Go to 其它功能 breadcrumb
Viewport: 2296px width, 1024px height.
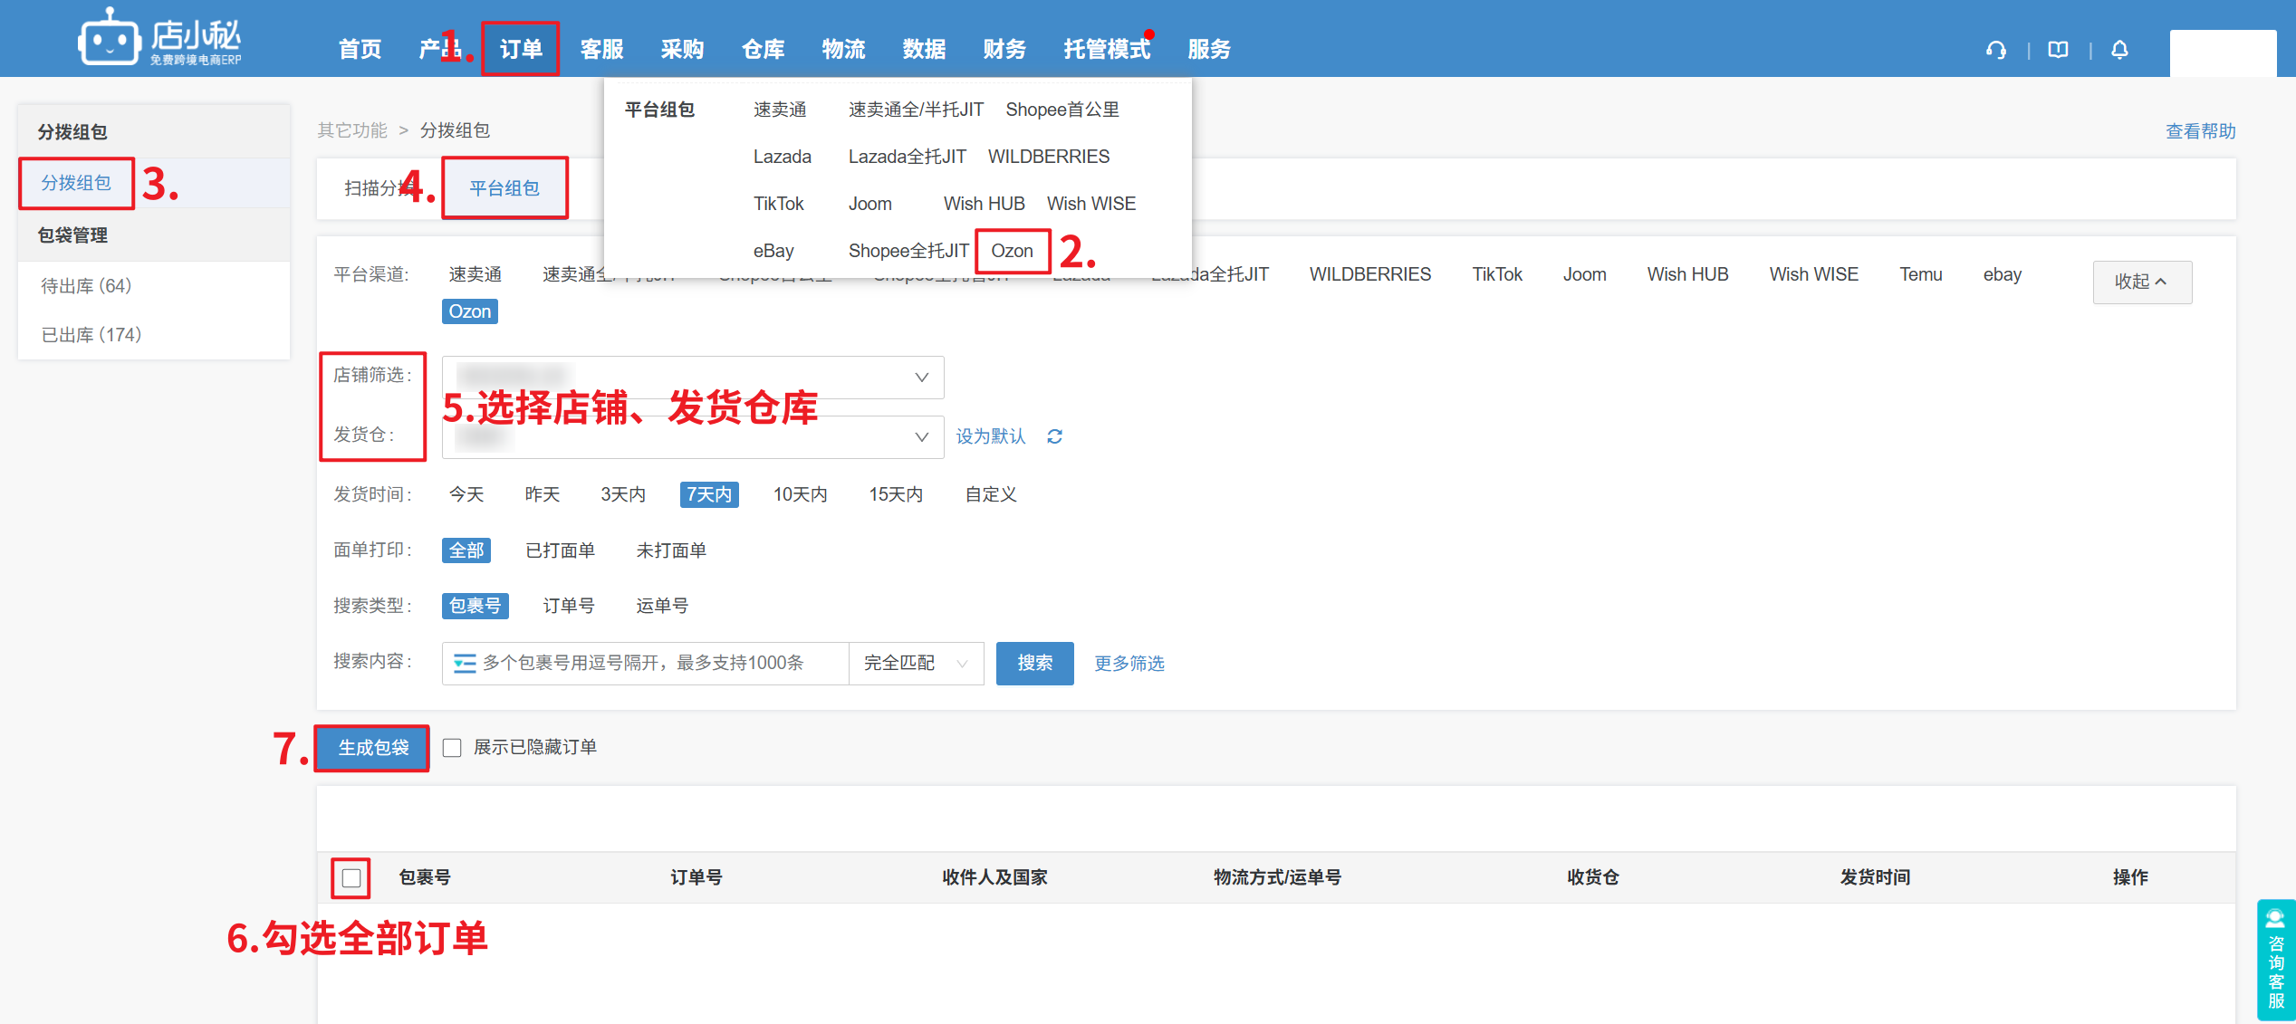351,130
